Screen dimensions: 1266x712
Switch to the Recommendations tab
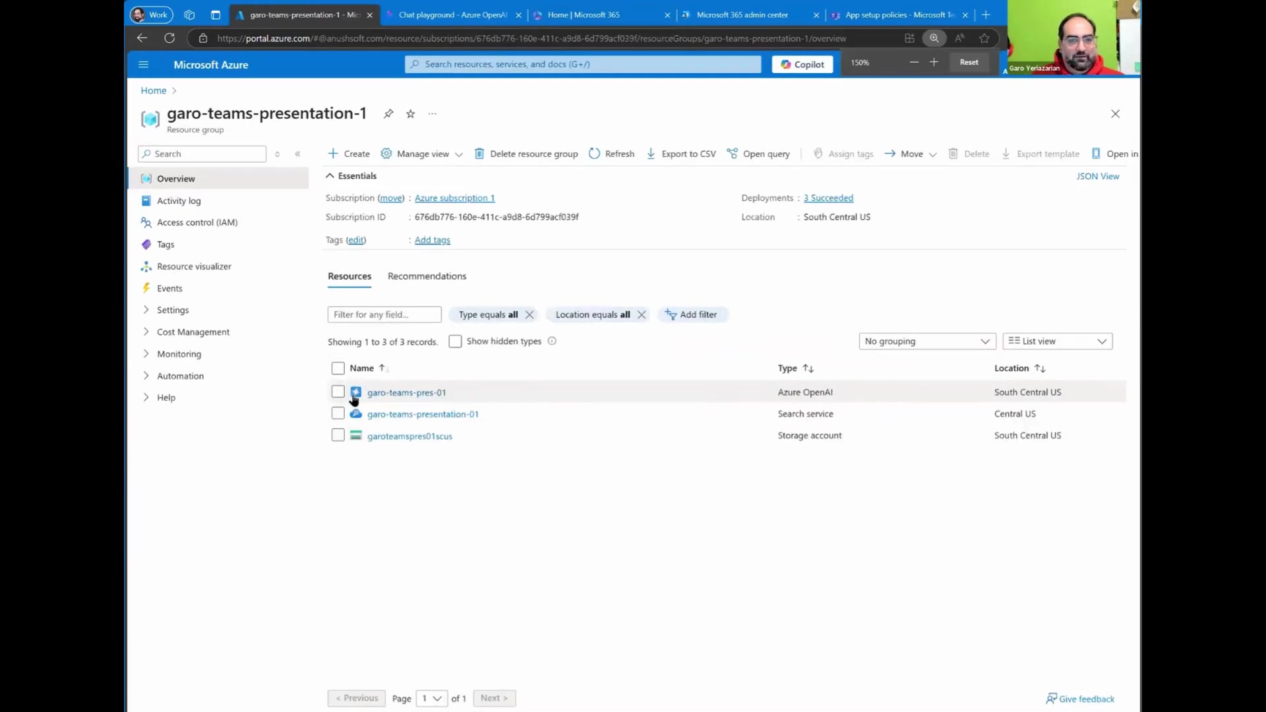tap(427, 276)
